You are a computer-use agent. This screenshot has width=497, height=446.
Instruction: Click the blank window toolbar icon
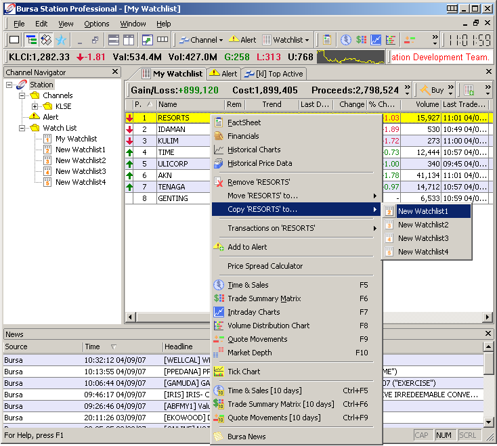point(14,40)
